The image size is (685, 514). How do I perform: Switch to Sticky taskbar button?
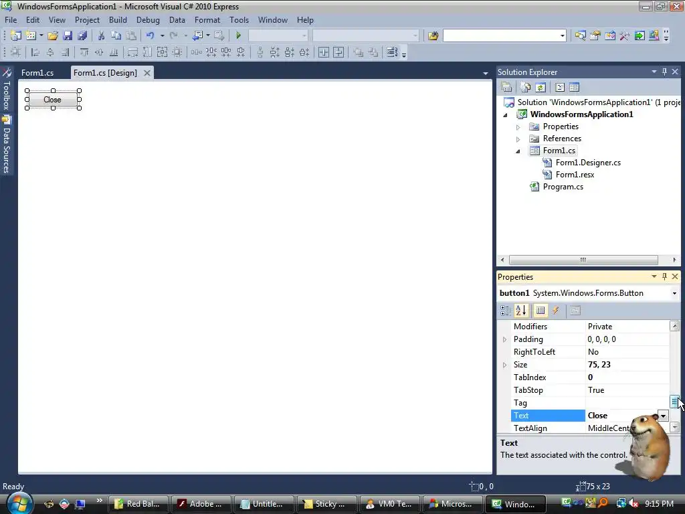[326, 504]
